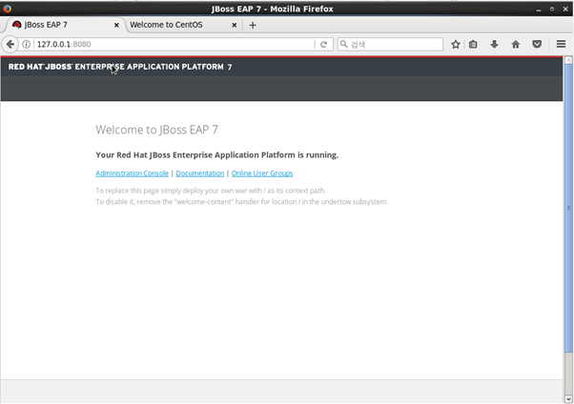Save page to Pocket icon
This screenshot has height=404, width=574.
click(537, 44)
